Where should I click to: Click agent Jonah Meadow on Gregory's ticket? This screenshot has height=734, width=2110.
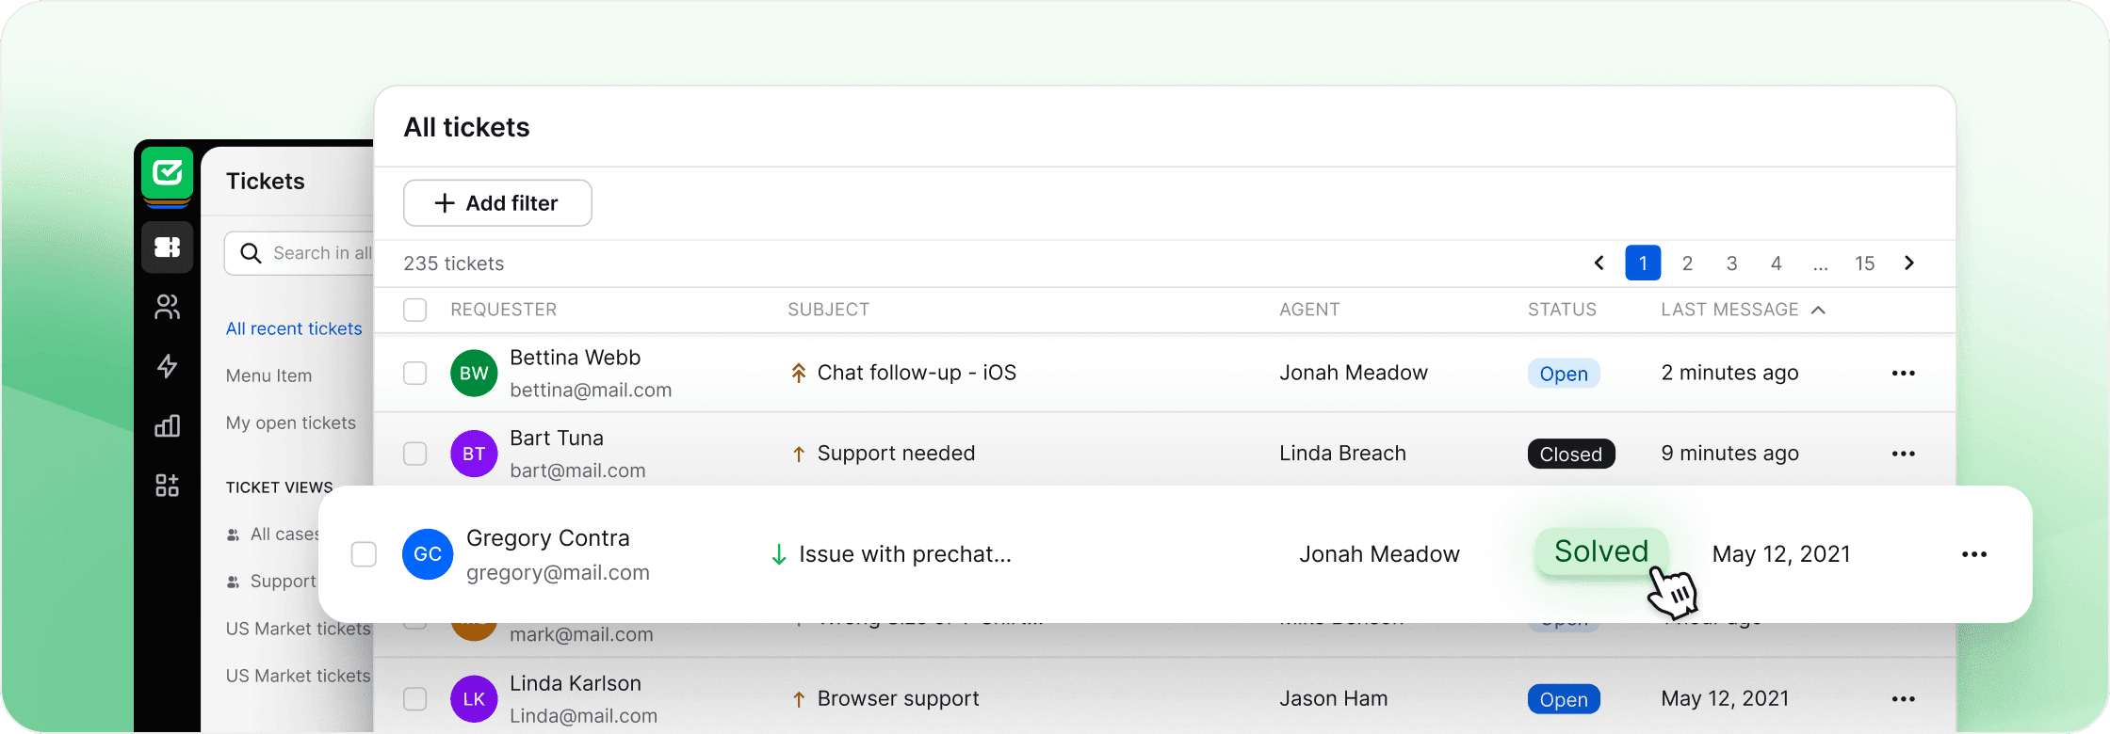[x=1379, y=554]
